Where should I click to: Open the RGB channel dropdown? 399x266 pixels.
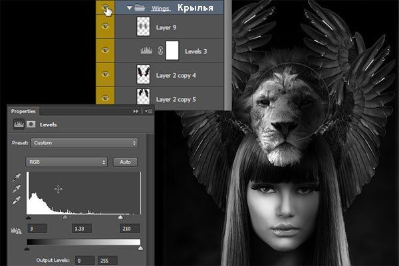[66, 162]
